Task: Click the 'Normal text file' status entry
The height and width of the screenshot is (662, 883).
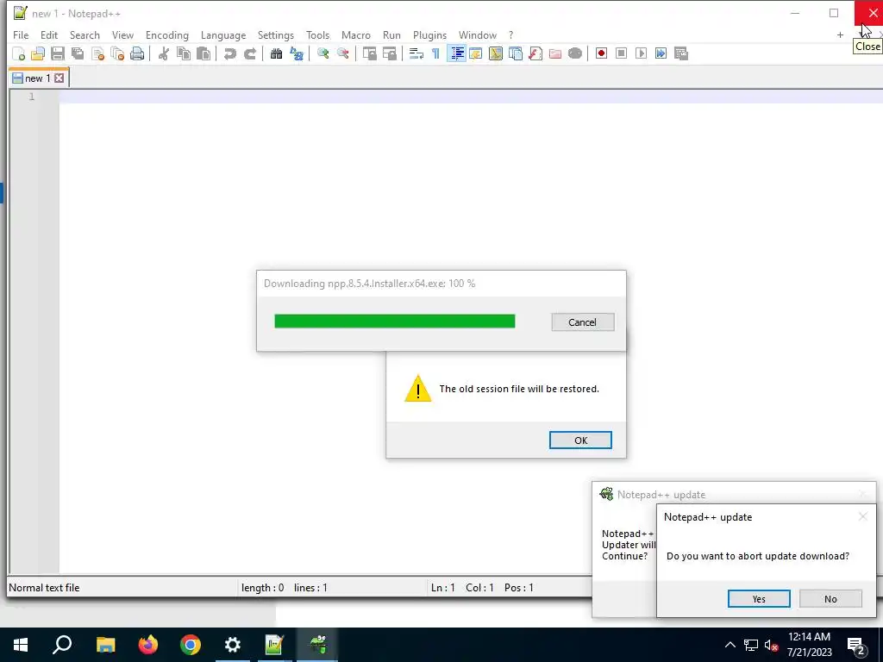Action: click(x=44, y=588)
